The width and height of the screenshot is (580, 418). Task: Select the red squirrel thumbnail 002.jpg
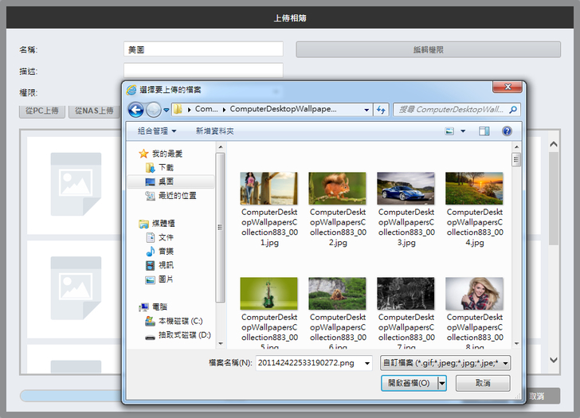[337, 188]
